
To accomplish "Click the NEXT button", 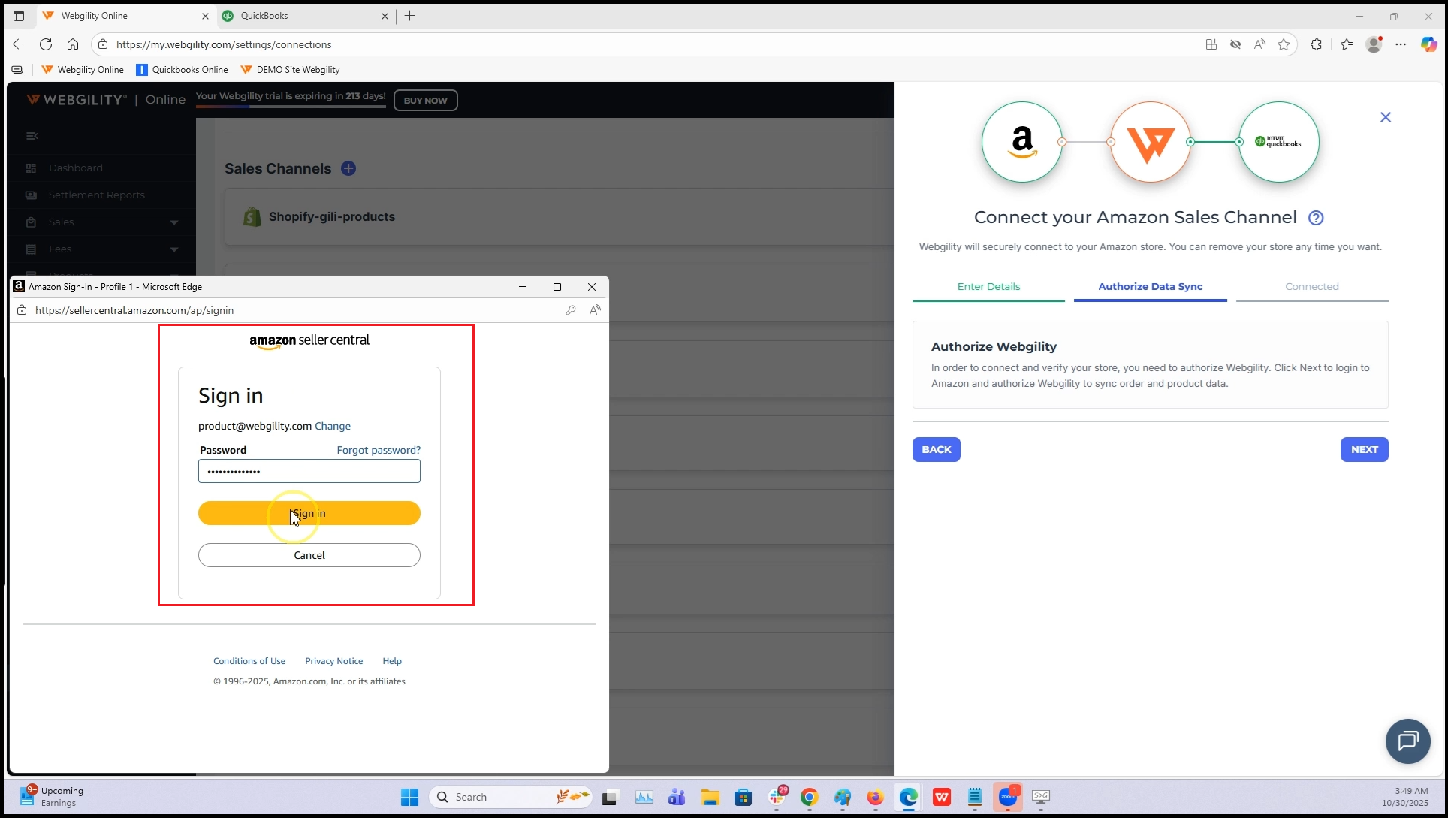I will pyautogui.click(x=1364, y=450).
